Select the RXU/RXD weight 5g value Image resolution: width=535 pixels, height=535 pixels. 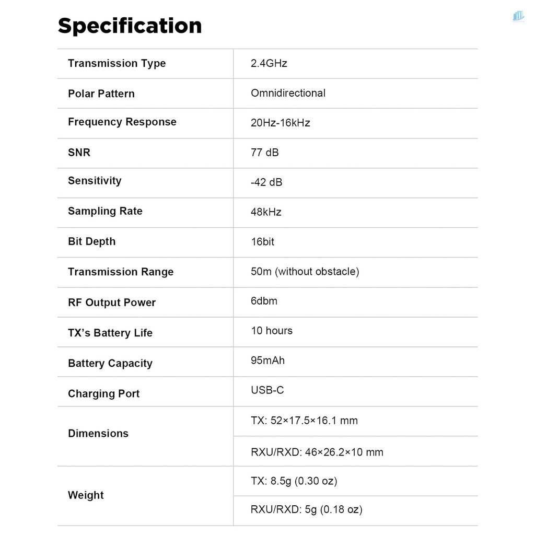point(306,509)
